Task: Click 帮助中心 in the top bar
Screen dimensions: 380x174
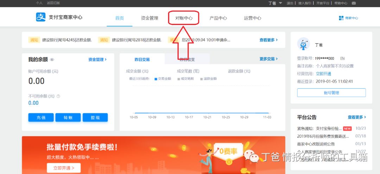Action: pyautogui.click(x=341, y=3)
